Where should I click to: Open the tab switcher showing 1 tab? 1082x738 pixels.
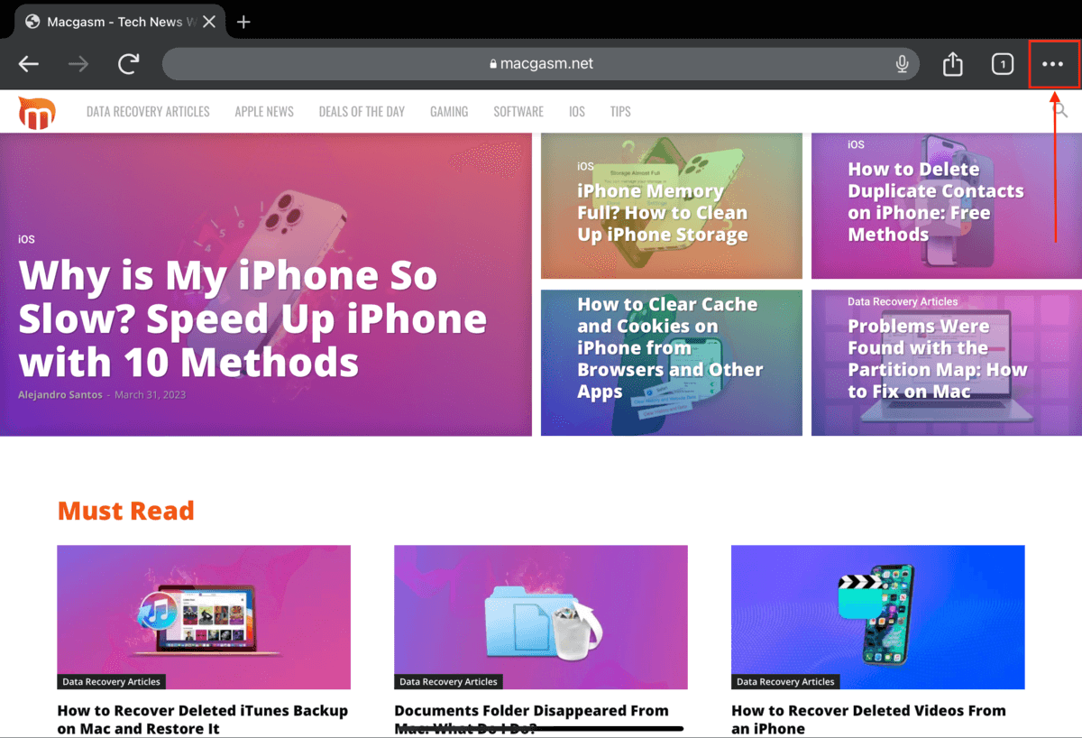click(x=1002, y=64)
